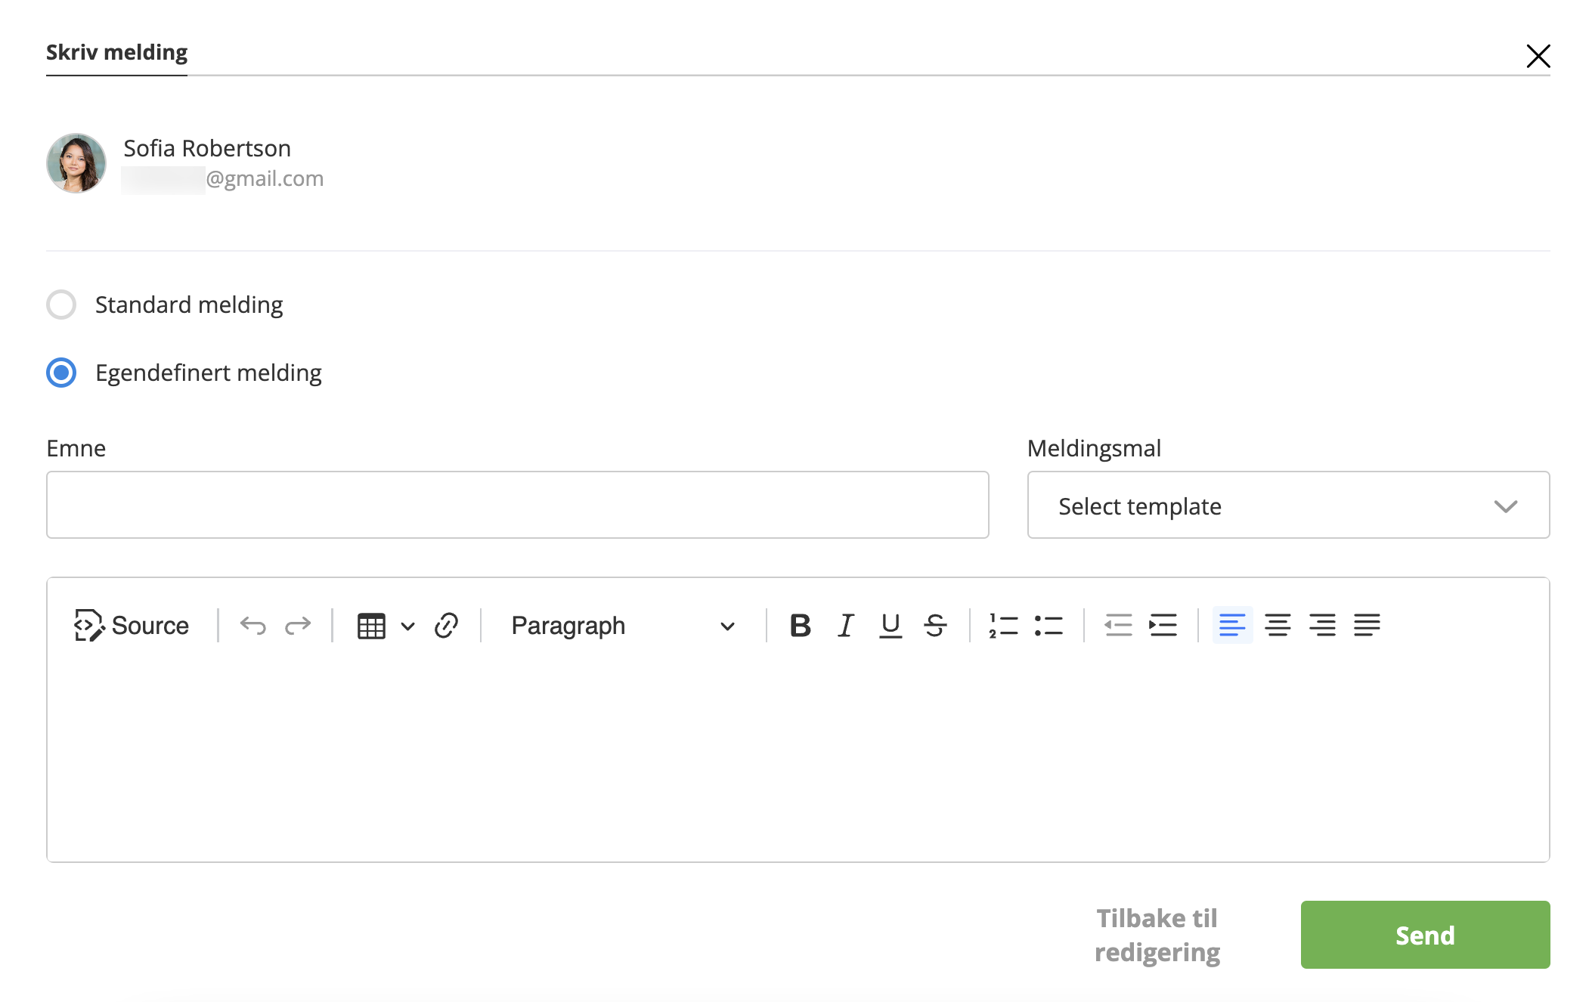
Task: Select the Egendefinert melding radio option
Action: [61, 373]
